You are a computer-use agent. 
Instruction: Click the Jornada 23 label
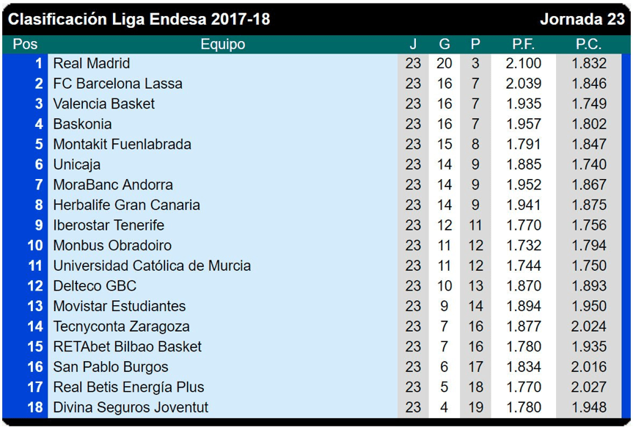click(x=582, y=19)
